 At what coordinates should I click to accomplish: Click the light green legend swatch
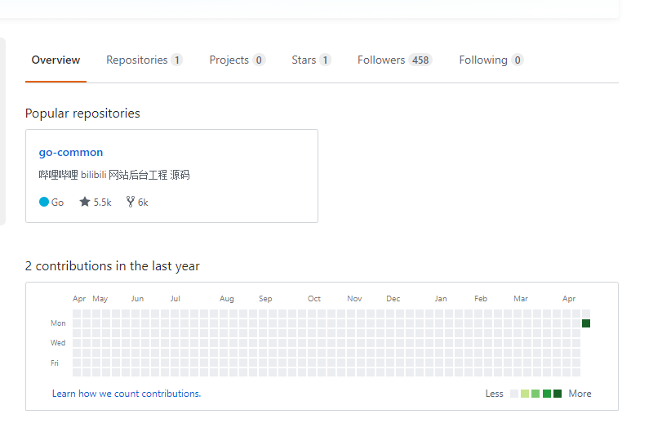[525, 394]
